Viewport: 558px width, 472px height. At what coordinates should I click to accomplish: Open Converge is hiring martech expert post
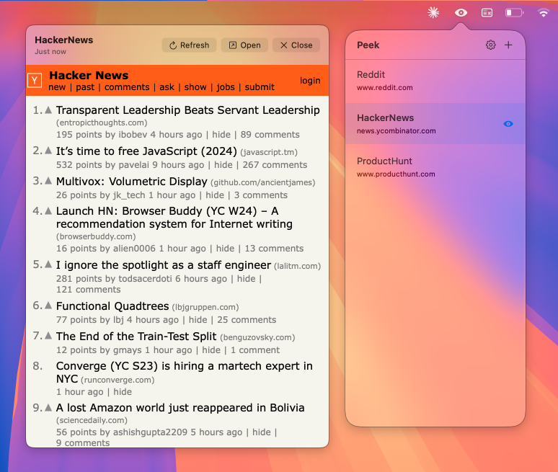click(185, 372)
